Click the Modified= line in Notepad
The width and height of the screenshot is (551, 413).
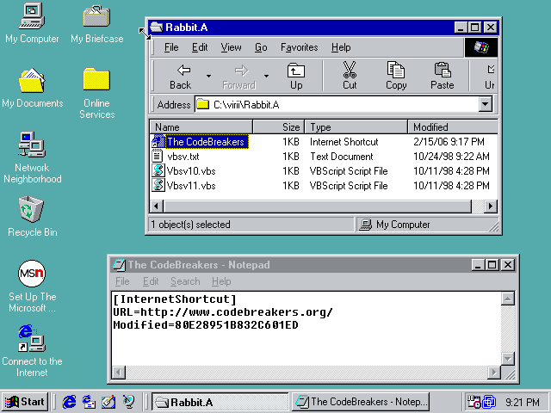click(206, 325)
